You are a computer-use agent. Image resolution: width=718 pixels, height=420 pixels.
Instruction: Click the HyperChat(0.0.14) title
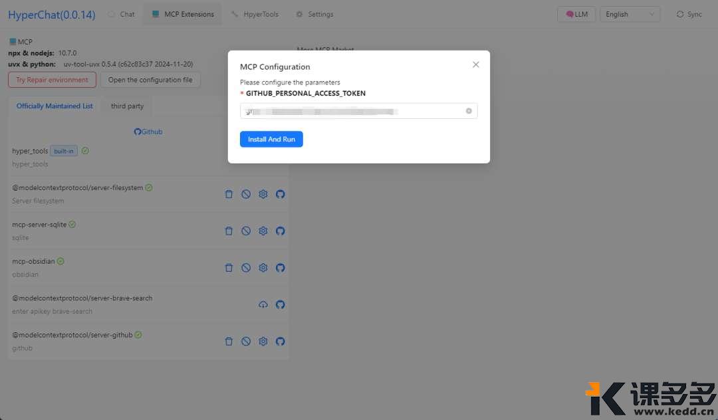(52, 15)
